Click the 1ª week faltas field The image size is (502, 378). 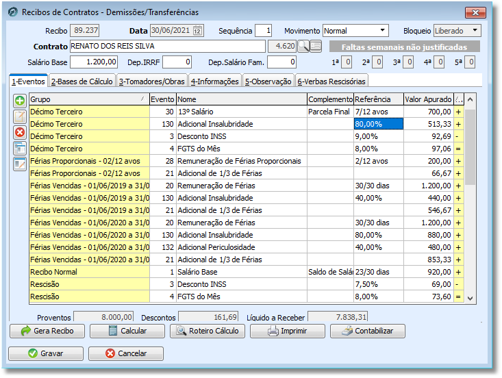point(347,62)
